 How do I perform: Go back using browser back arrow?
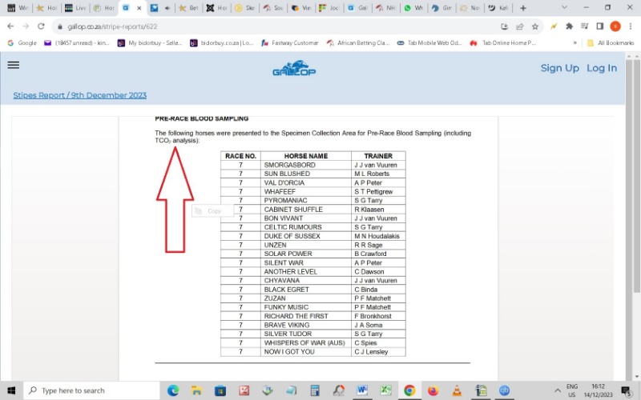[x=10, y=26]
